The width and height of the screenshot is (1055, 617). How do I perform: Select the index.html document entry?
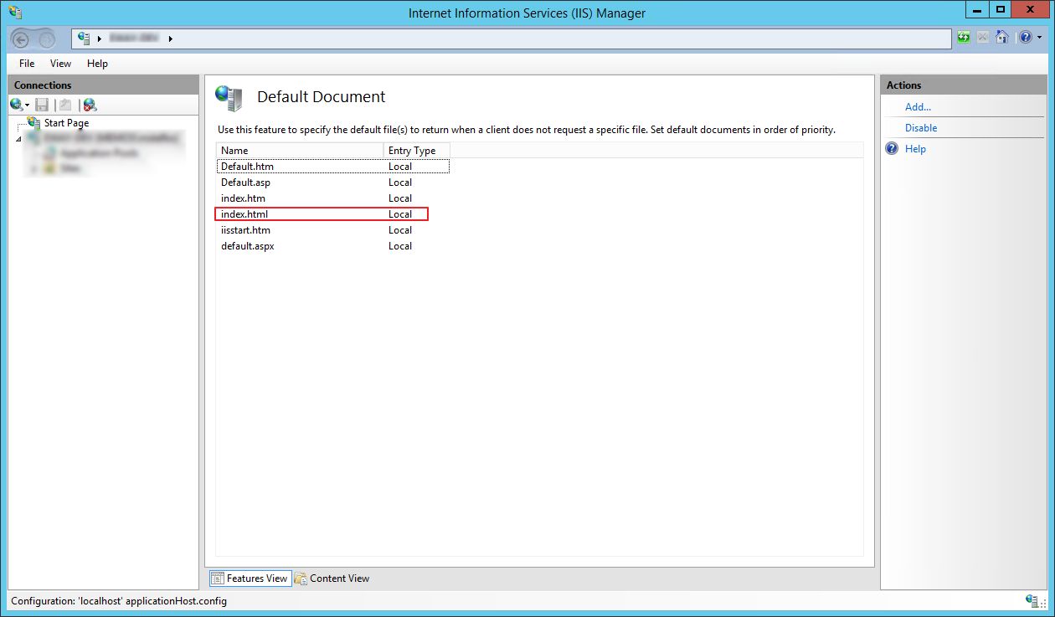tap(244, 214)
